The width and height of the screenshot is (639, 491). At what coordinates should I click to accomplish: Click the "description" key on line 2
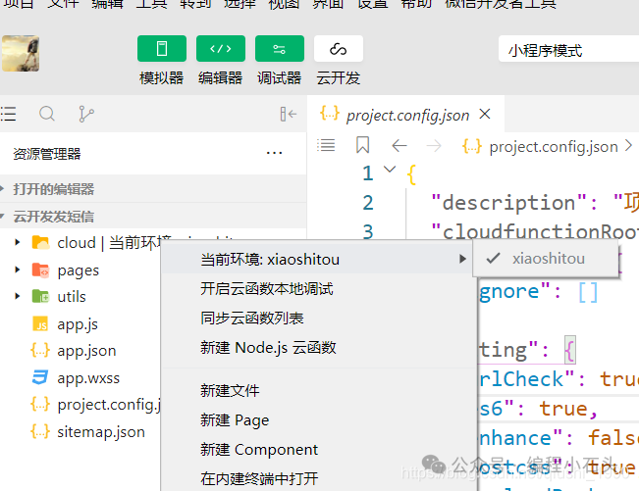click(x=508, y=203)
